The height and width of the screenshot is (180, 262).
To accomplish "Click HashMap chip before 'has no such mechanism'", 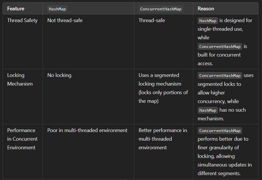I will 208,110.
